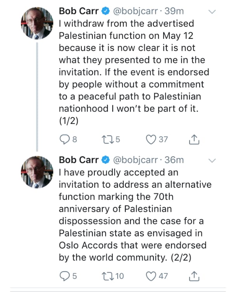Retweet the second tweet with 10 retweets
The height and width of the screenshot is (292, 233).
pyautogui.click(x=106, y=276)
